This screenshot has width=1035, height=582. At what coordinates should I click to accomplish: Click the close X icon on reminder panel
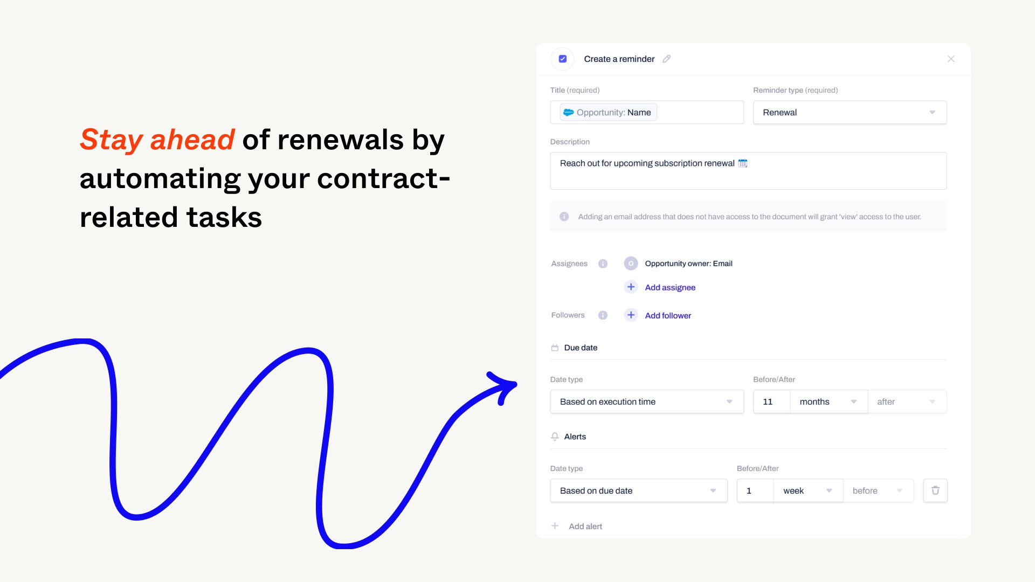pos(951,59)
